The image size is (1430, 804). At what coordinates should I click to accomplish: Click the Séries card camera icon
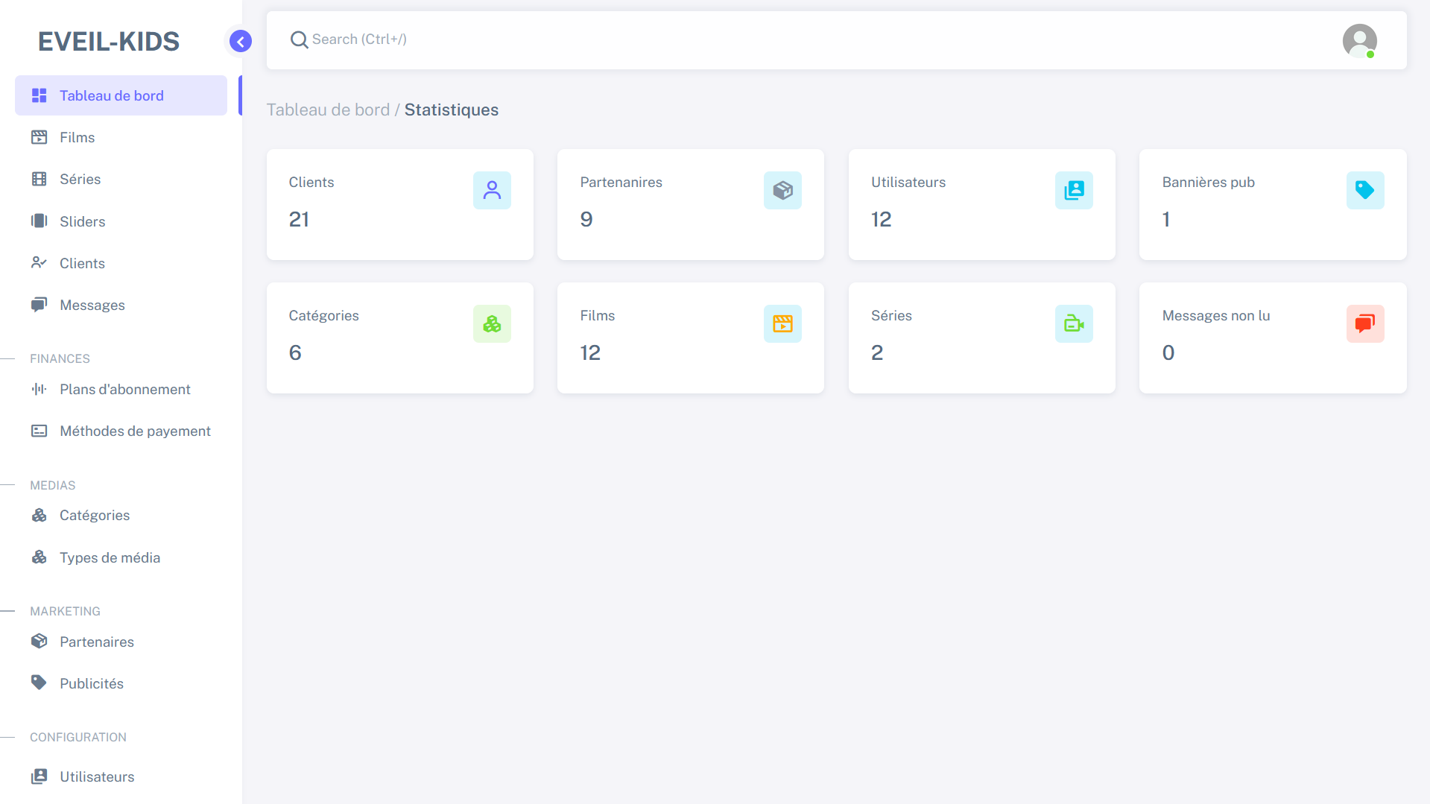(1074, 323)
